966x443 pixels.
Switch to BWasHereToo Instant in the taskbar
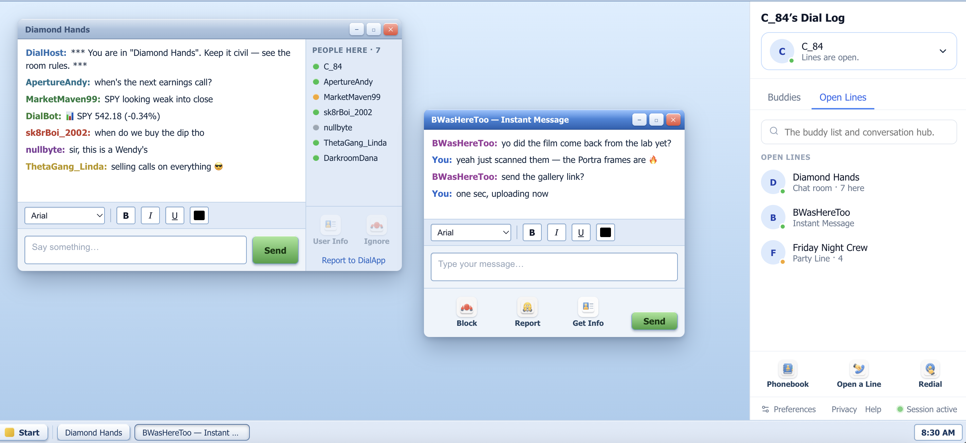point(192,433)
